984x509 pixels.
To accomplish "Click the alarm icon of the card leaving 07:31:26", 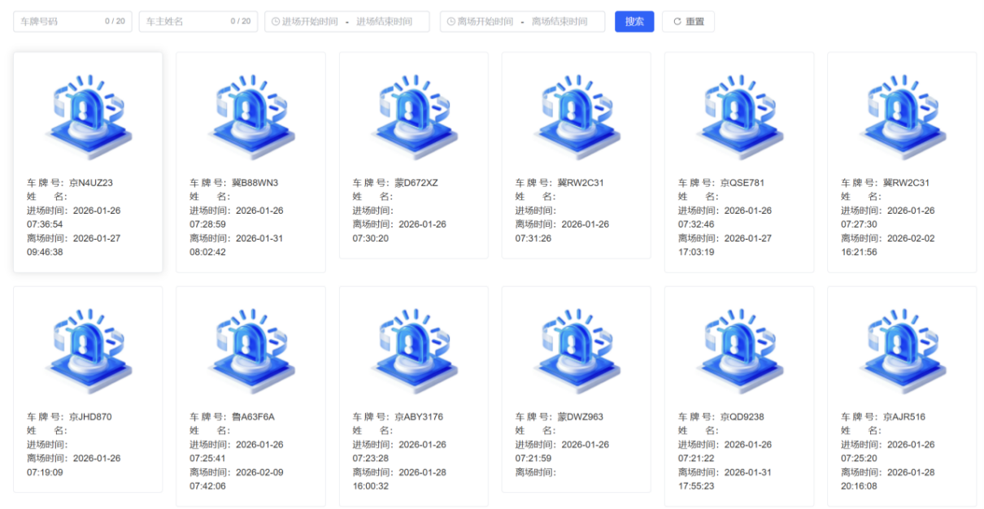I will click(576, 116).
